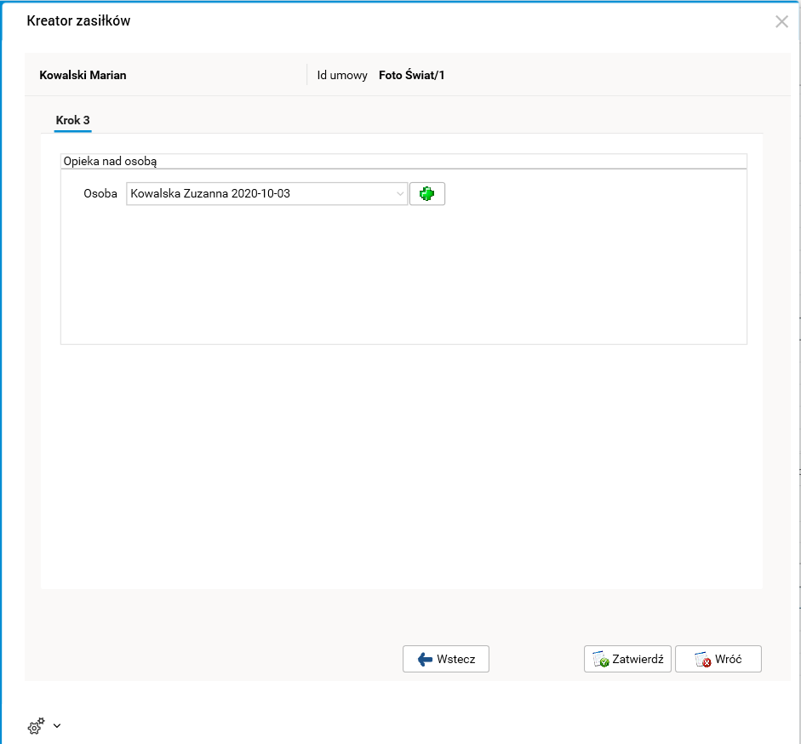Image resolution: width=801 pixels, height=744 pixels.
Task: Confirm with the Zatwierdź button
Action: [627, 659]
